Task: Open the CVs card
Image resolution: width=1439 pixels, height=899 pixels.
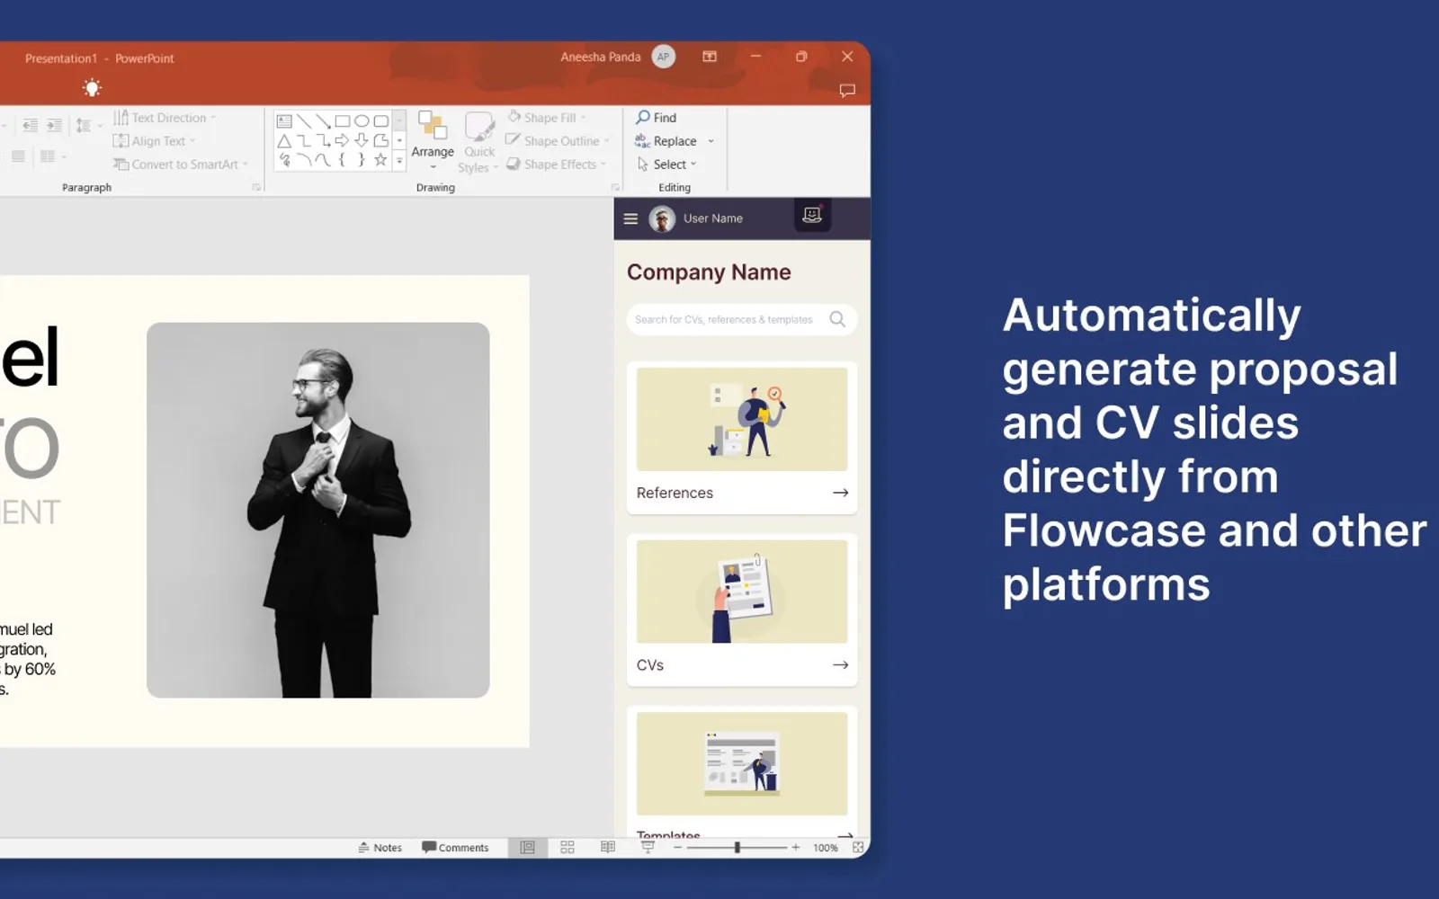Action: tap(742, 610)
